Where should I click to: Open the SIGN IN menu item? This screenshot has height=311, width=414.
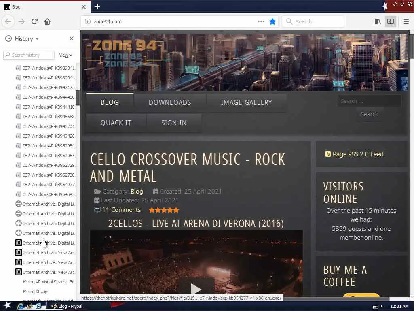pyautogui.click(x=174, y=123)
